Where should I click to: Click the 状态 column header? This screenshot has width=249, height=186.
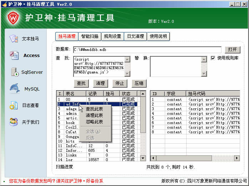(x=128, y=94)
